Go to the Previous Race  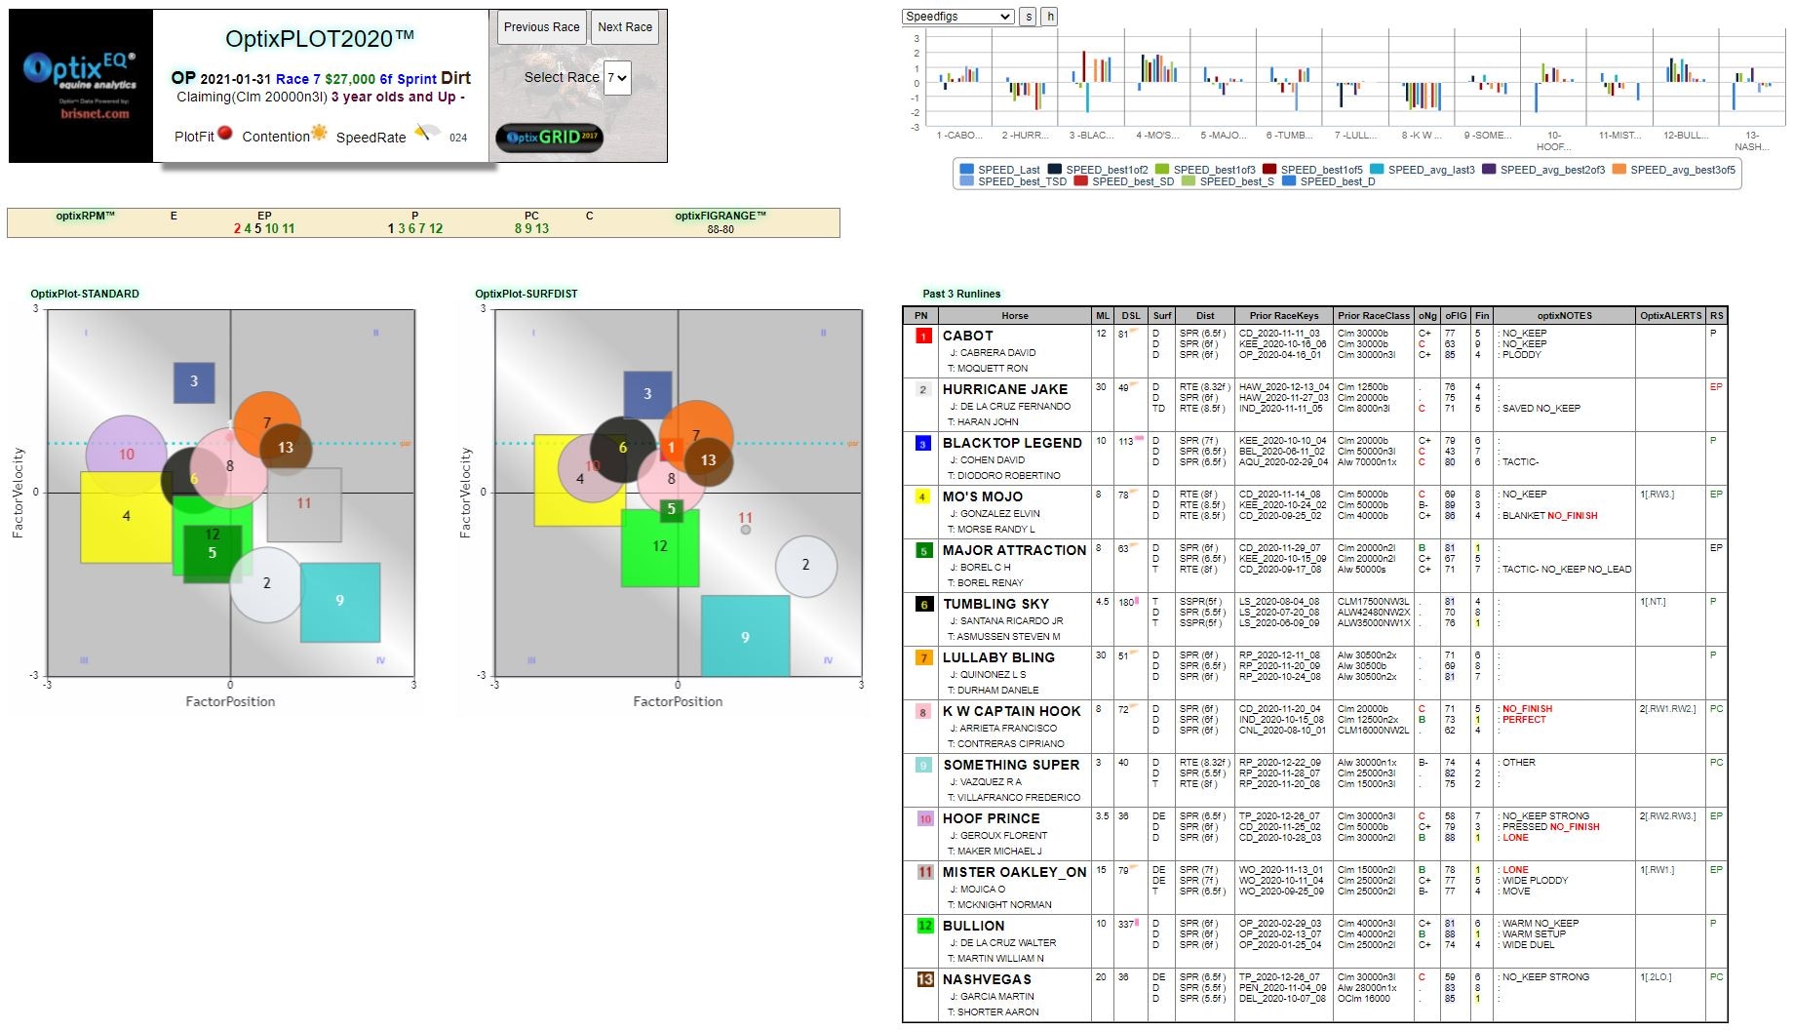pos(541,27)
